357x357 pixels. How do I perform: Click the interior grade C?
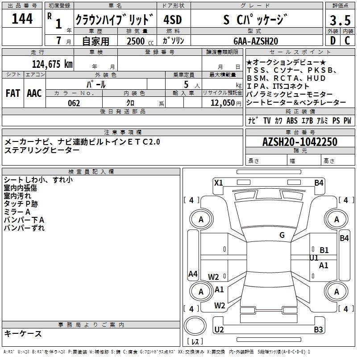point(347,41)
